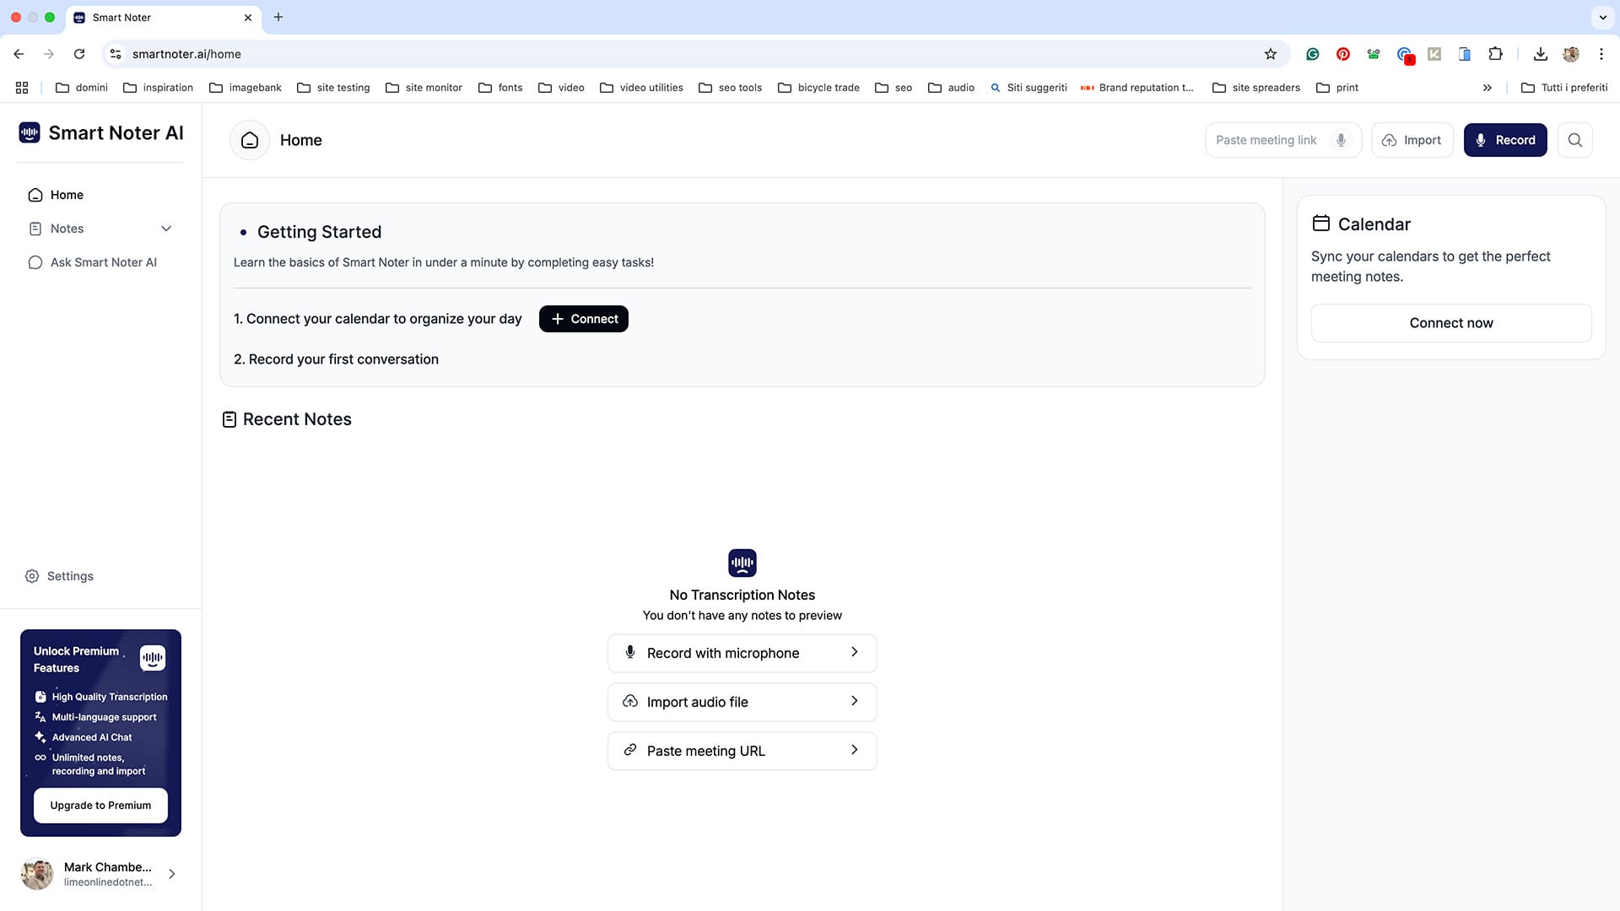Click the Calendar icon in right panel
1620x911 pixels.
(1323, 223)
